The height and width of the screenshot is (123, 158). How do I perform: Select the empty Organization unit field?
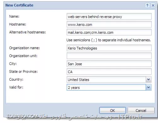pyautogui.click(x=109, y=56)
